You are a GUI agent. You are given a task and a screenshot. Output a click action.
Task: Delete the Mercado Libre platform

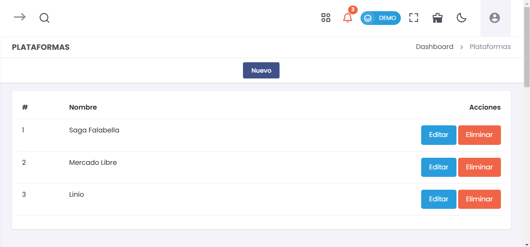pyautogui.click(x=479, y=167)
